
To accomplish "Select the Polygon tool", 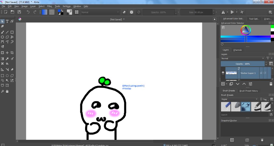I will pyautogui.click(x=7, y=37).
